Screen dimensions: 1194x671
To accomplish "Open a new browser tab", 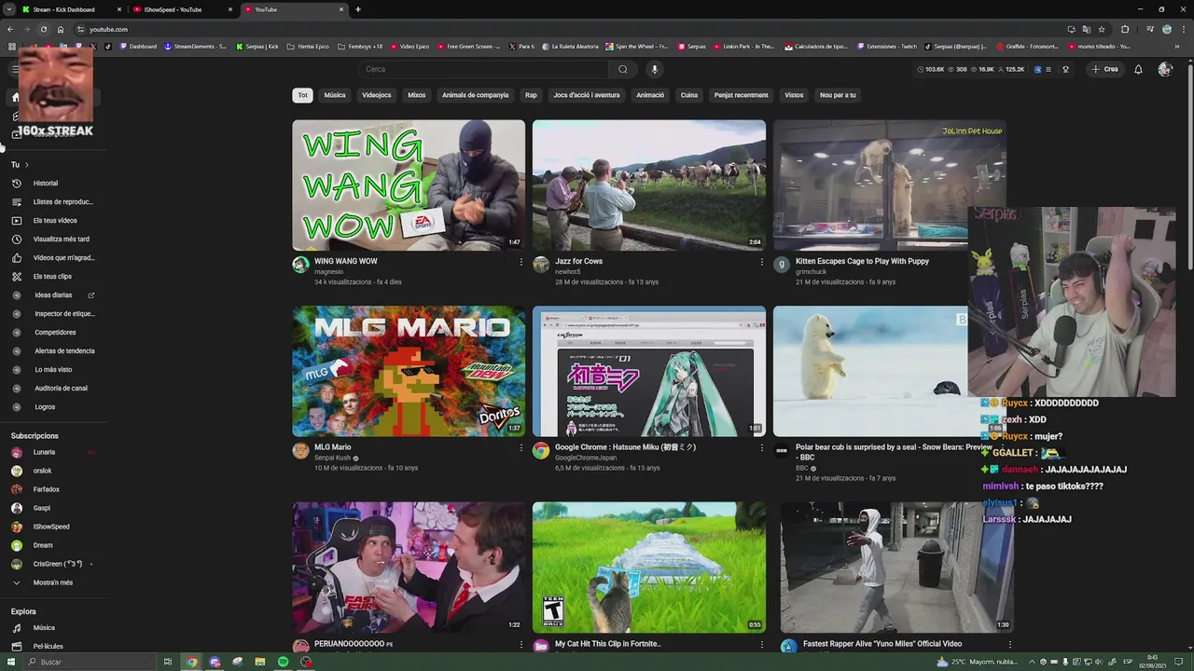I will [358, 9].
